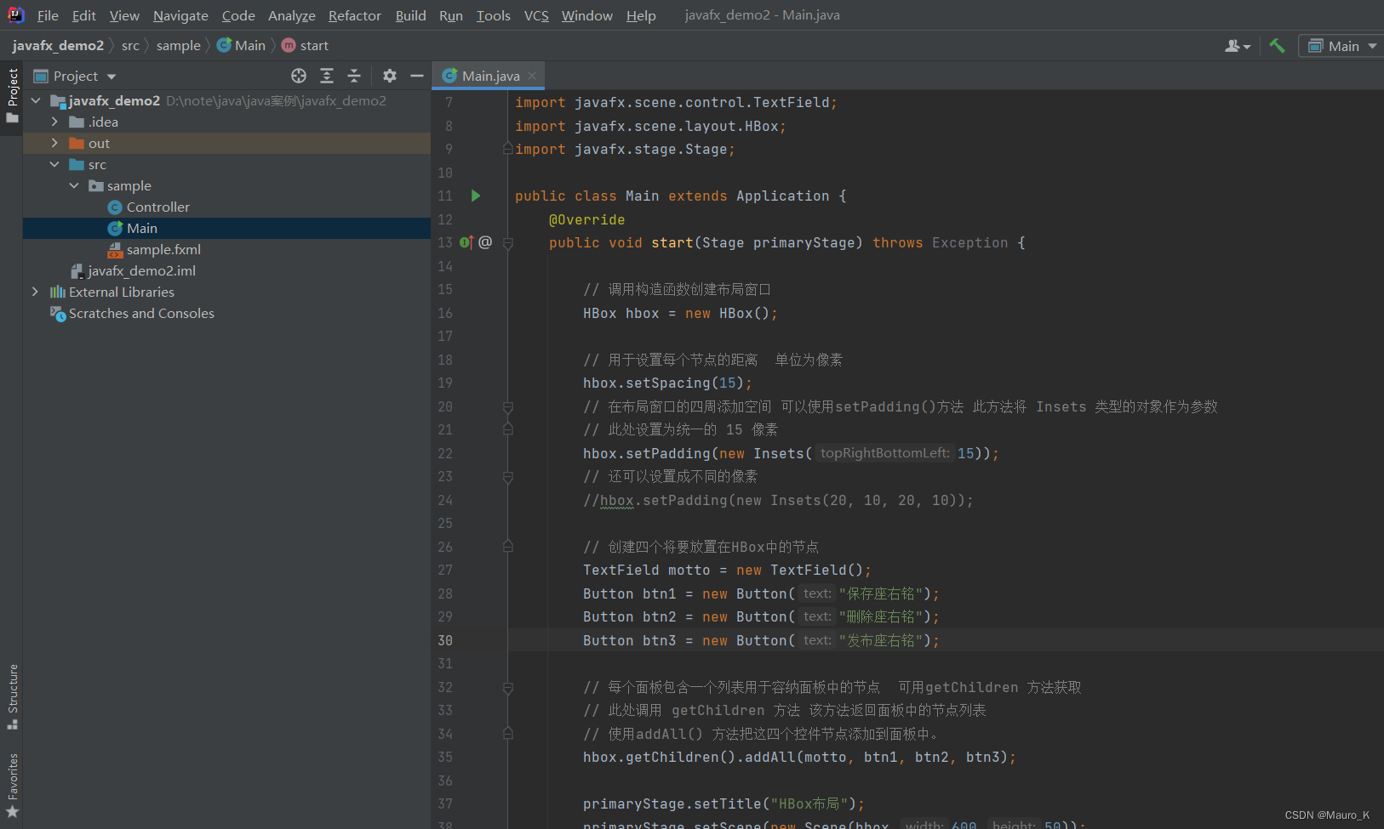
Task: Hide the Project panel with minus icon
Action: click(x=417, y=76)
